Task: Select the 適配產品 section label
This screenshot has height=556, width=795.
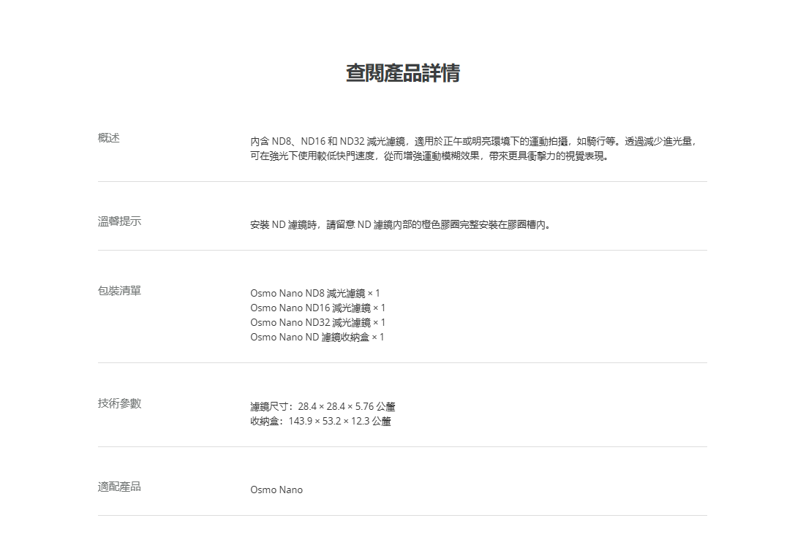Action: click(119, 487)
